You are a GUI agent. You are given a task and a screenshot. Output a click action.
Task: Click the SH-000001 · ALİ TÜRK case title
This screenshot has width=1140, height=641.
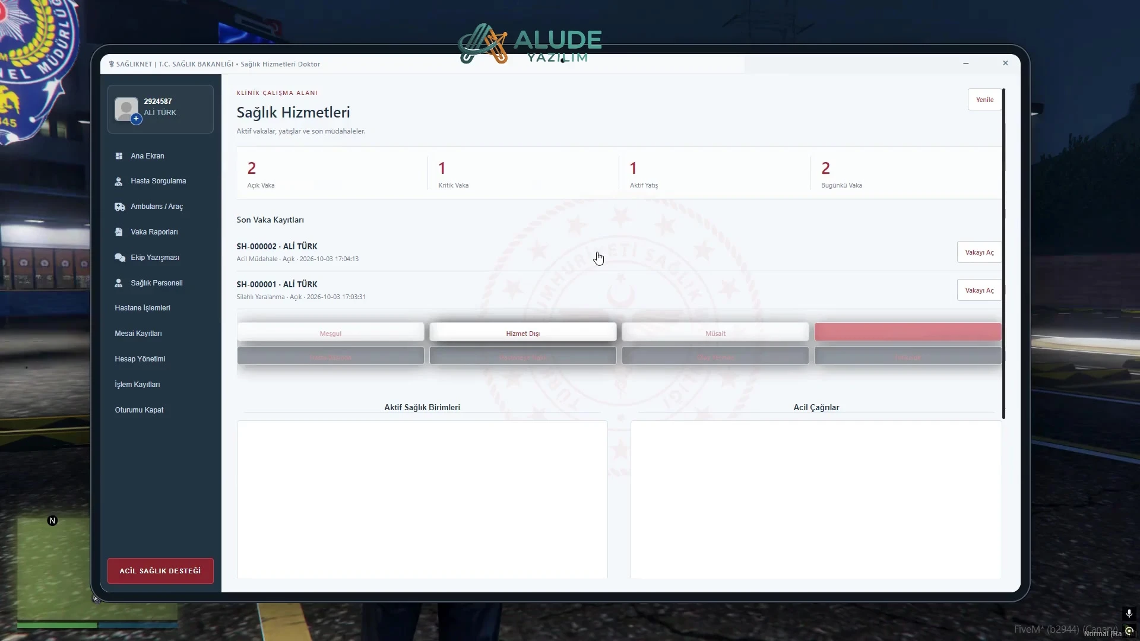[x=277, y=284]
